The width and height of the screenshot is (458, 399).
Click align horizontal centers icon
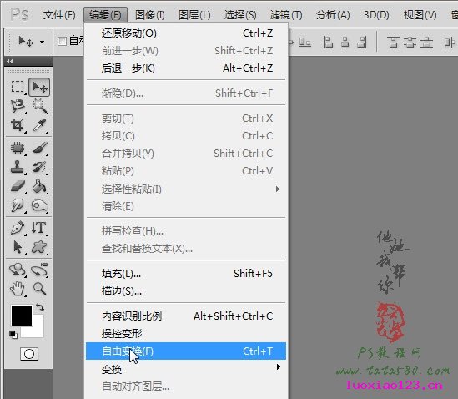point(345,42)
